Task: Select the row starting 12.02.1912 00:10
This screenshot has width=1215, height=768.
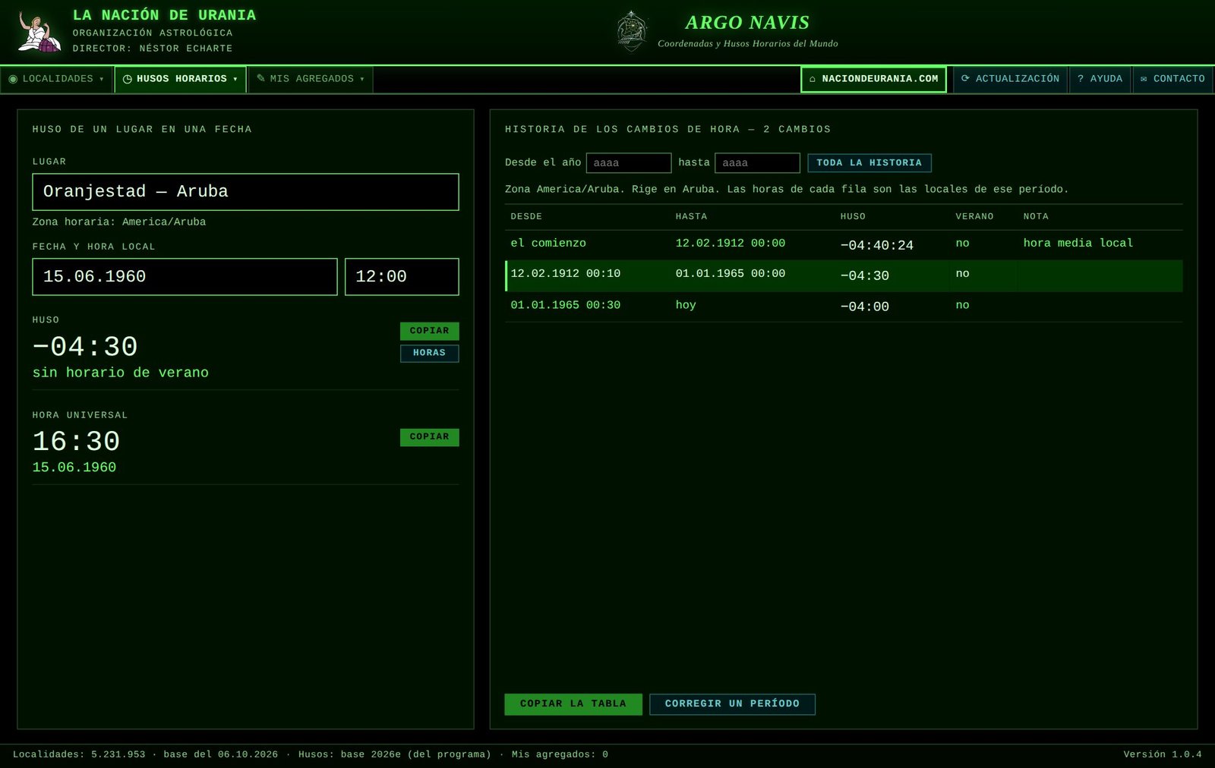Action: pos(844,275)
